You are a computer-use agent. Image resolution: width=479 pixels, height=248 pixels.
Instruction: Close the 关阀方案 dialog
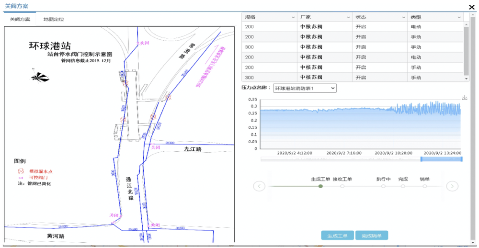point(471,7)
